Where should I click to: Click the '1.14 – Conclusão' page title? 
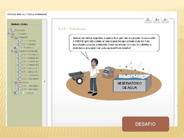point(72,29)
